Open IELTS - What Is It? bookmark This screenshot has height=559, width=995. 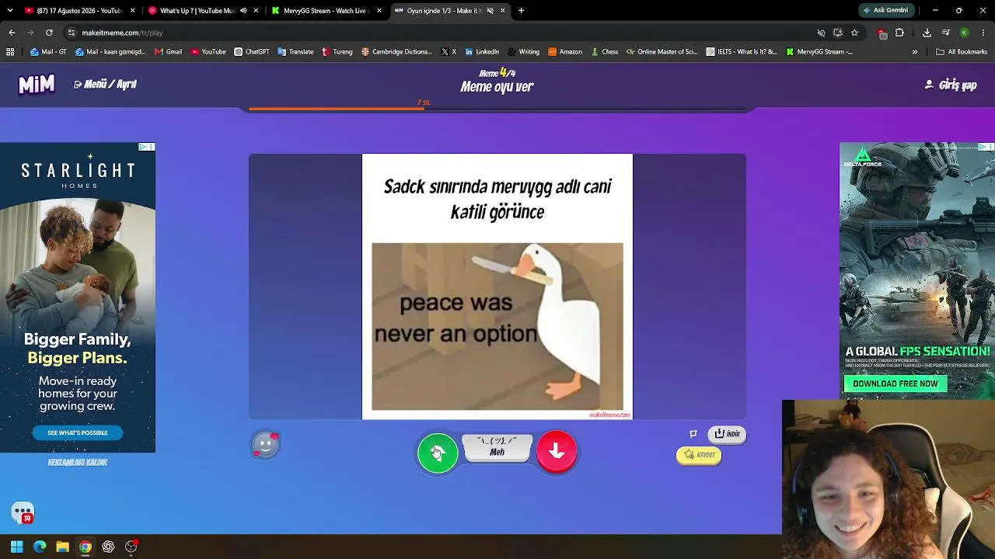(x=742, y=52)
